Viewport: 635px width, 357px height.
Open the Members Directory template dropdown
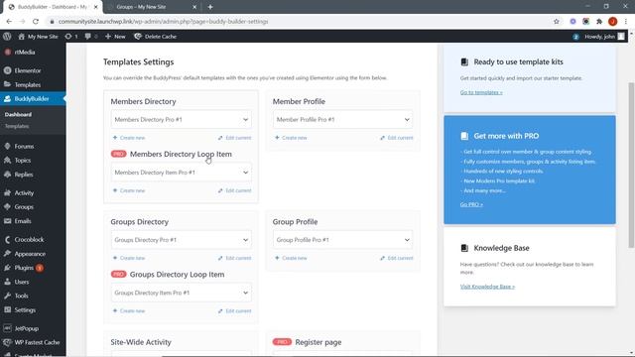point(181,120)
